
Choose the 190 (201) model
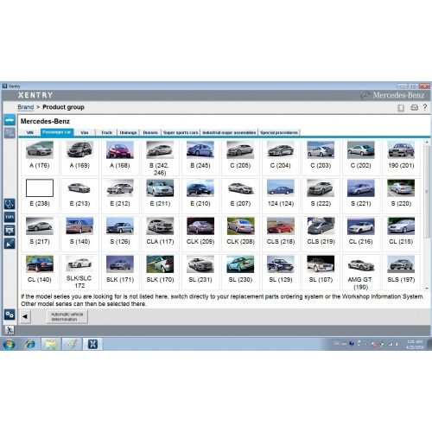click(x=401, y=158)
